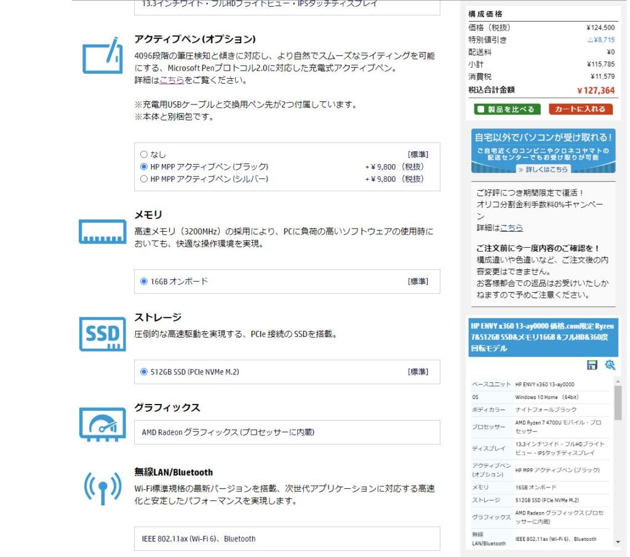Viewport: 630px width, 557px height.
Task: Click the アクティブペン(オプション) heading
Action: [195, 39]
